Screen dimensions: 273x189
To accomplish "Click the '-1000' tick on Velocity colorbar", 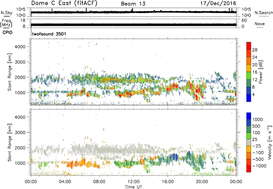I will click(259, 166).
